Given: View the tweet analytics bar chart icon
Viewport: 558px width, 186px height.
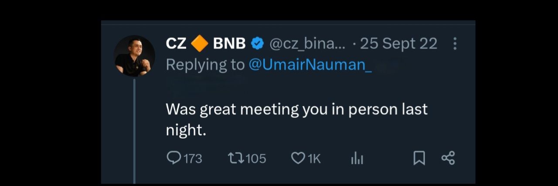Looking at the screenshot, I should [x=357, y=159].
